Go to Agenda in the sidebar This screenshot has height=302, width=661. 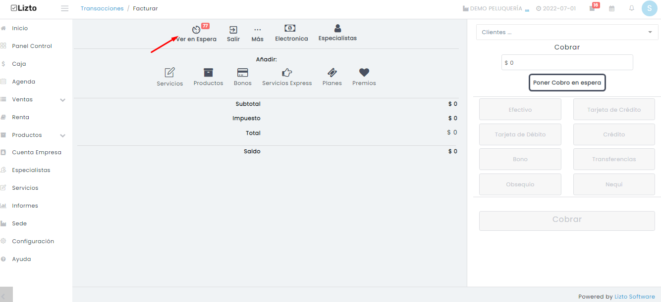click(x=23, y=82)
